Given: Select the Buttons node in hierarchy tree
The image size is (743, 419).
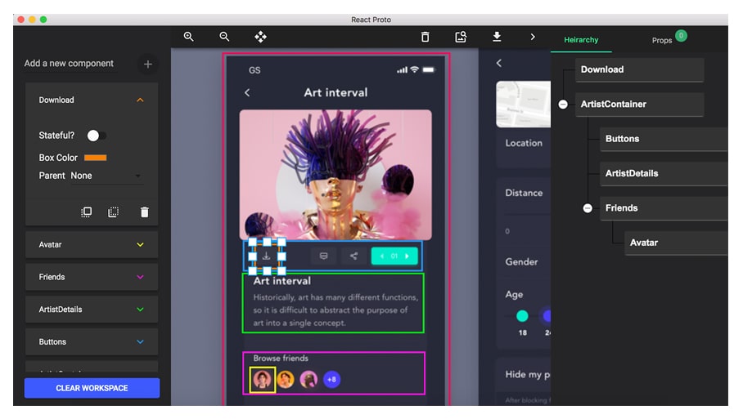Looking at the screenshot, I should click(x=663, y=139).
